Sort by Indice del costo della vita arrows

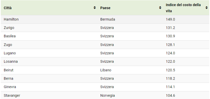coord(206,8)
